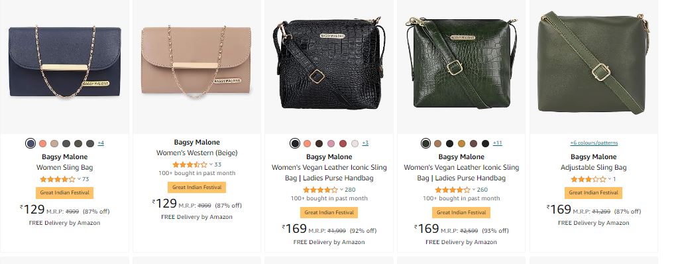
Task: Expand rating chevron next to 280 reviews
Action: [x=341, y=189]
